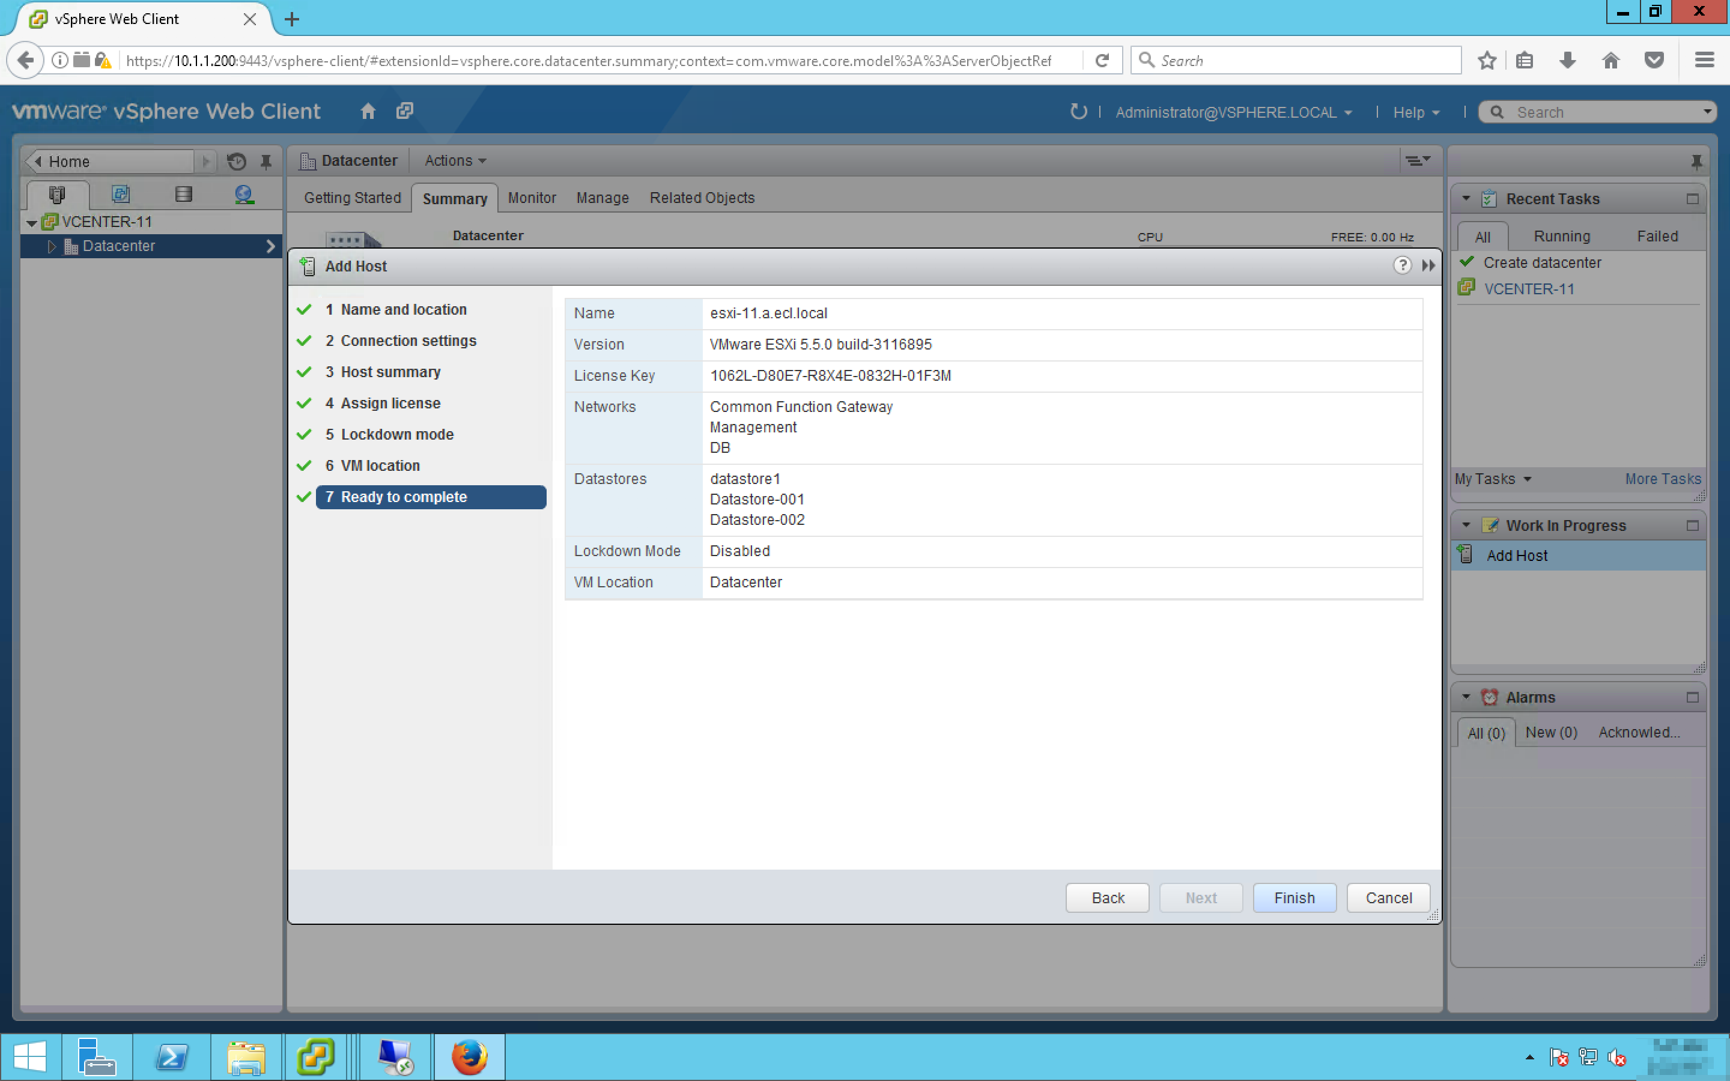The image size is (1730, 1081).
Task: Switch to Storage inventory icon
Action: point(183,195)
